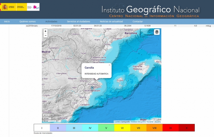214x137 pixels.
Task: Click INTENSIDAD AUTOMATICA text in popup
Action: pos(96,74)
